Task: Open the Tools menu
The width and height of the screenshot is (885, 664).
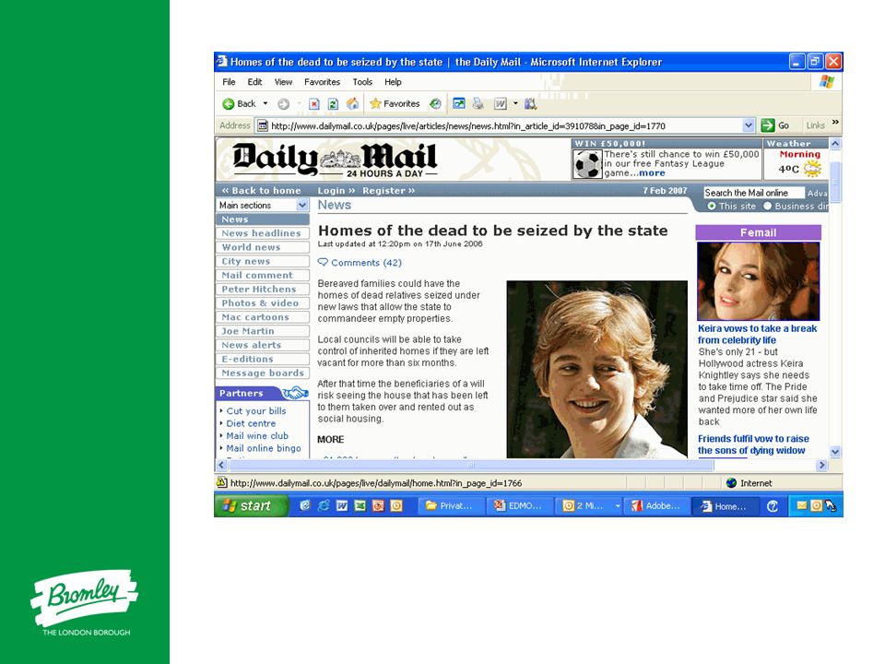Action: point(362,82)
